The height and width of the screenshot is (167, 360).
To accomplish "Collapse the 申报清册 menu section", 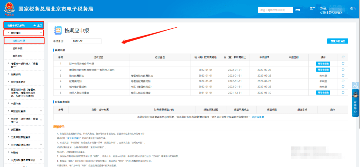I will (41, 33).
